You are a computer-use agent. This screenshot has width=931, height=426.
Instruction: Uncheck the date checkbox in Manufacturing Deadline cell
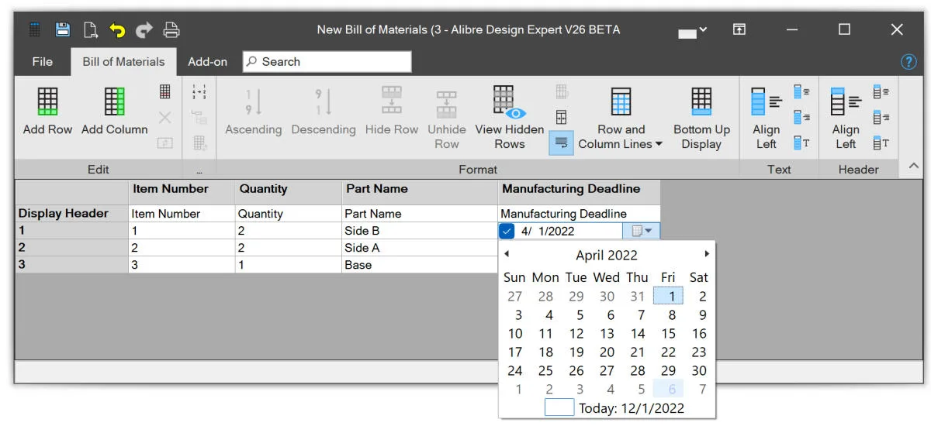(507, 231)
